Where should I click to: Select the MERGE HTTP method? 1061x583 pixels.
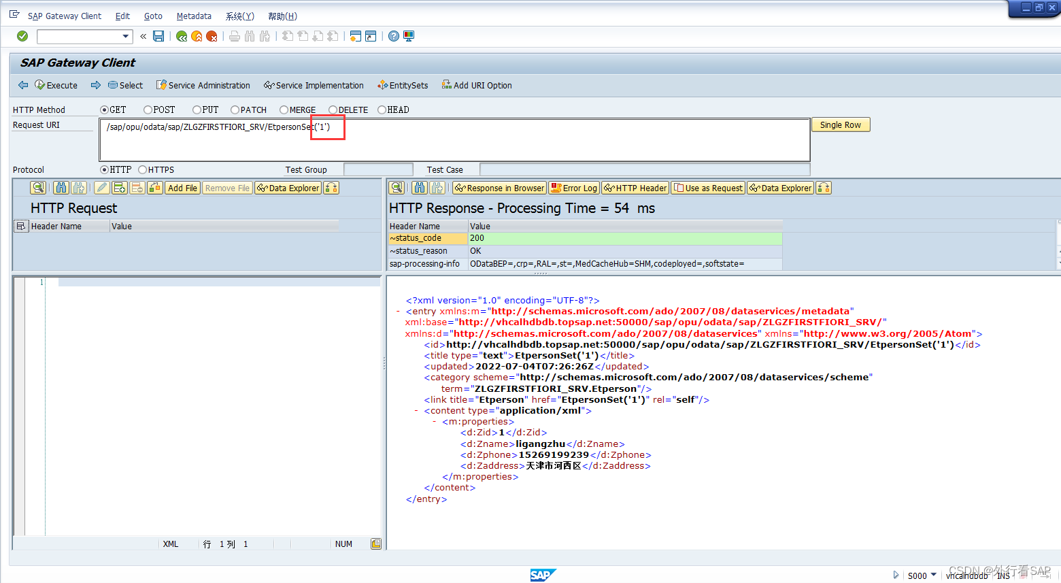[x=284, y=110]
